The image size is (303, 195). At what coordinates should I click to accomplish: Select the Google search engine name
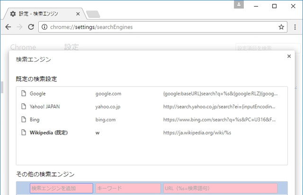pyautogui.click(x=38, y=93)
